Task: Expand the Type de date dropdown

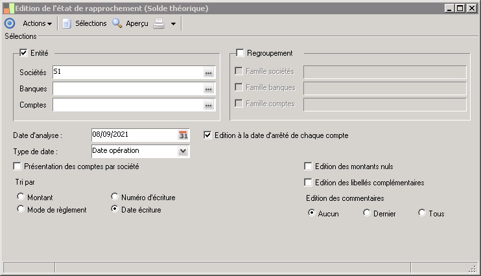Action: [x=183, y=151]
